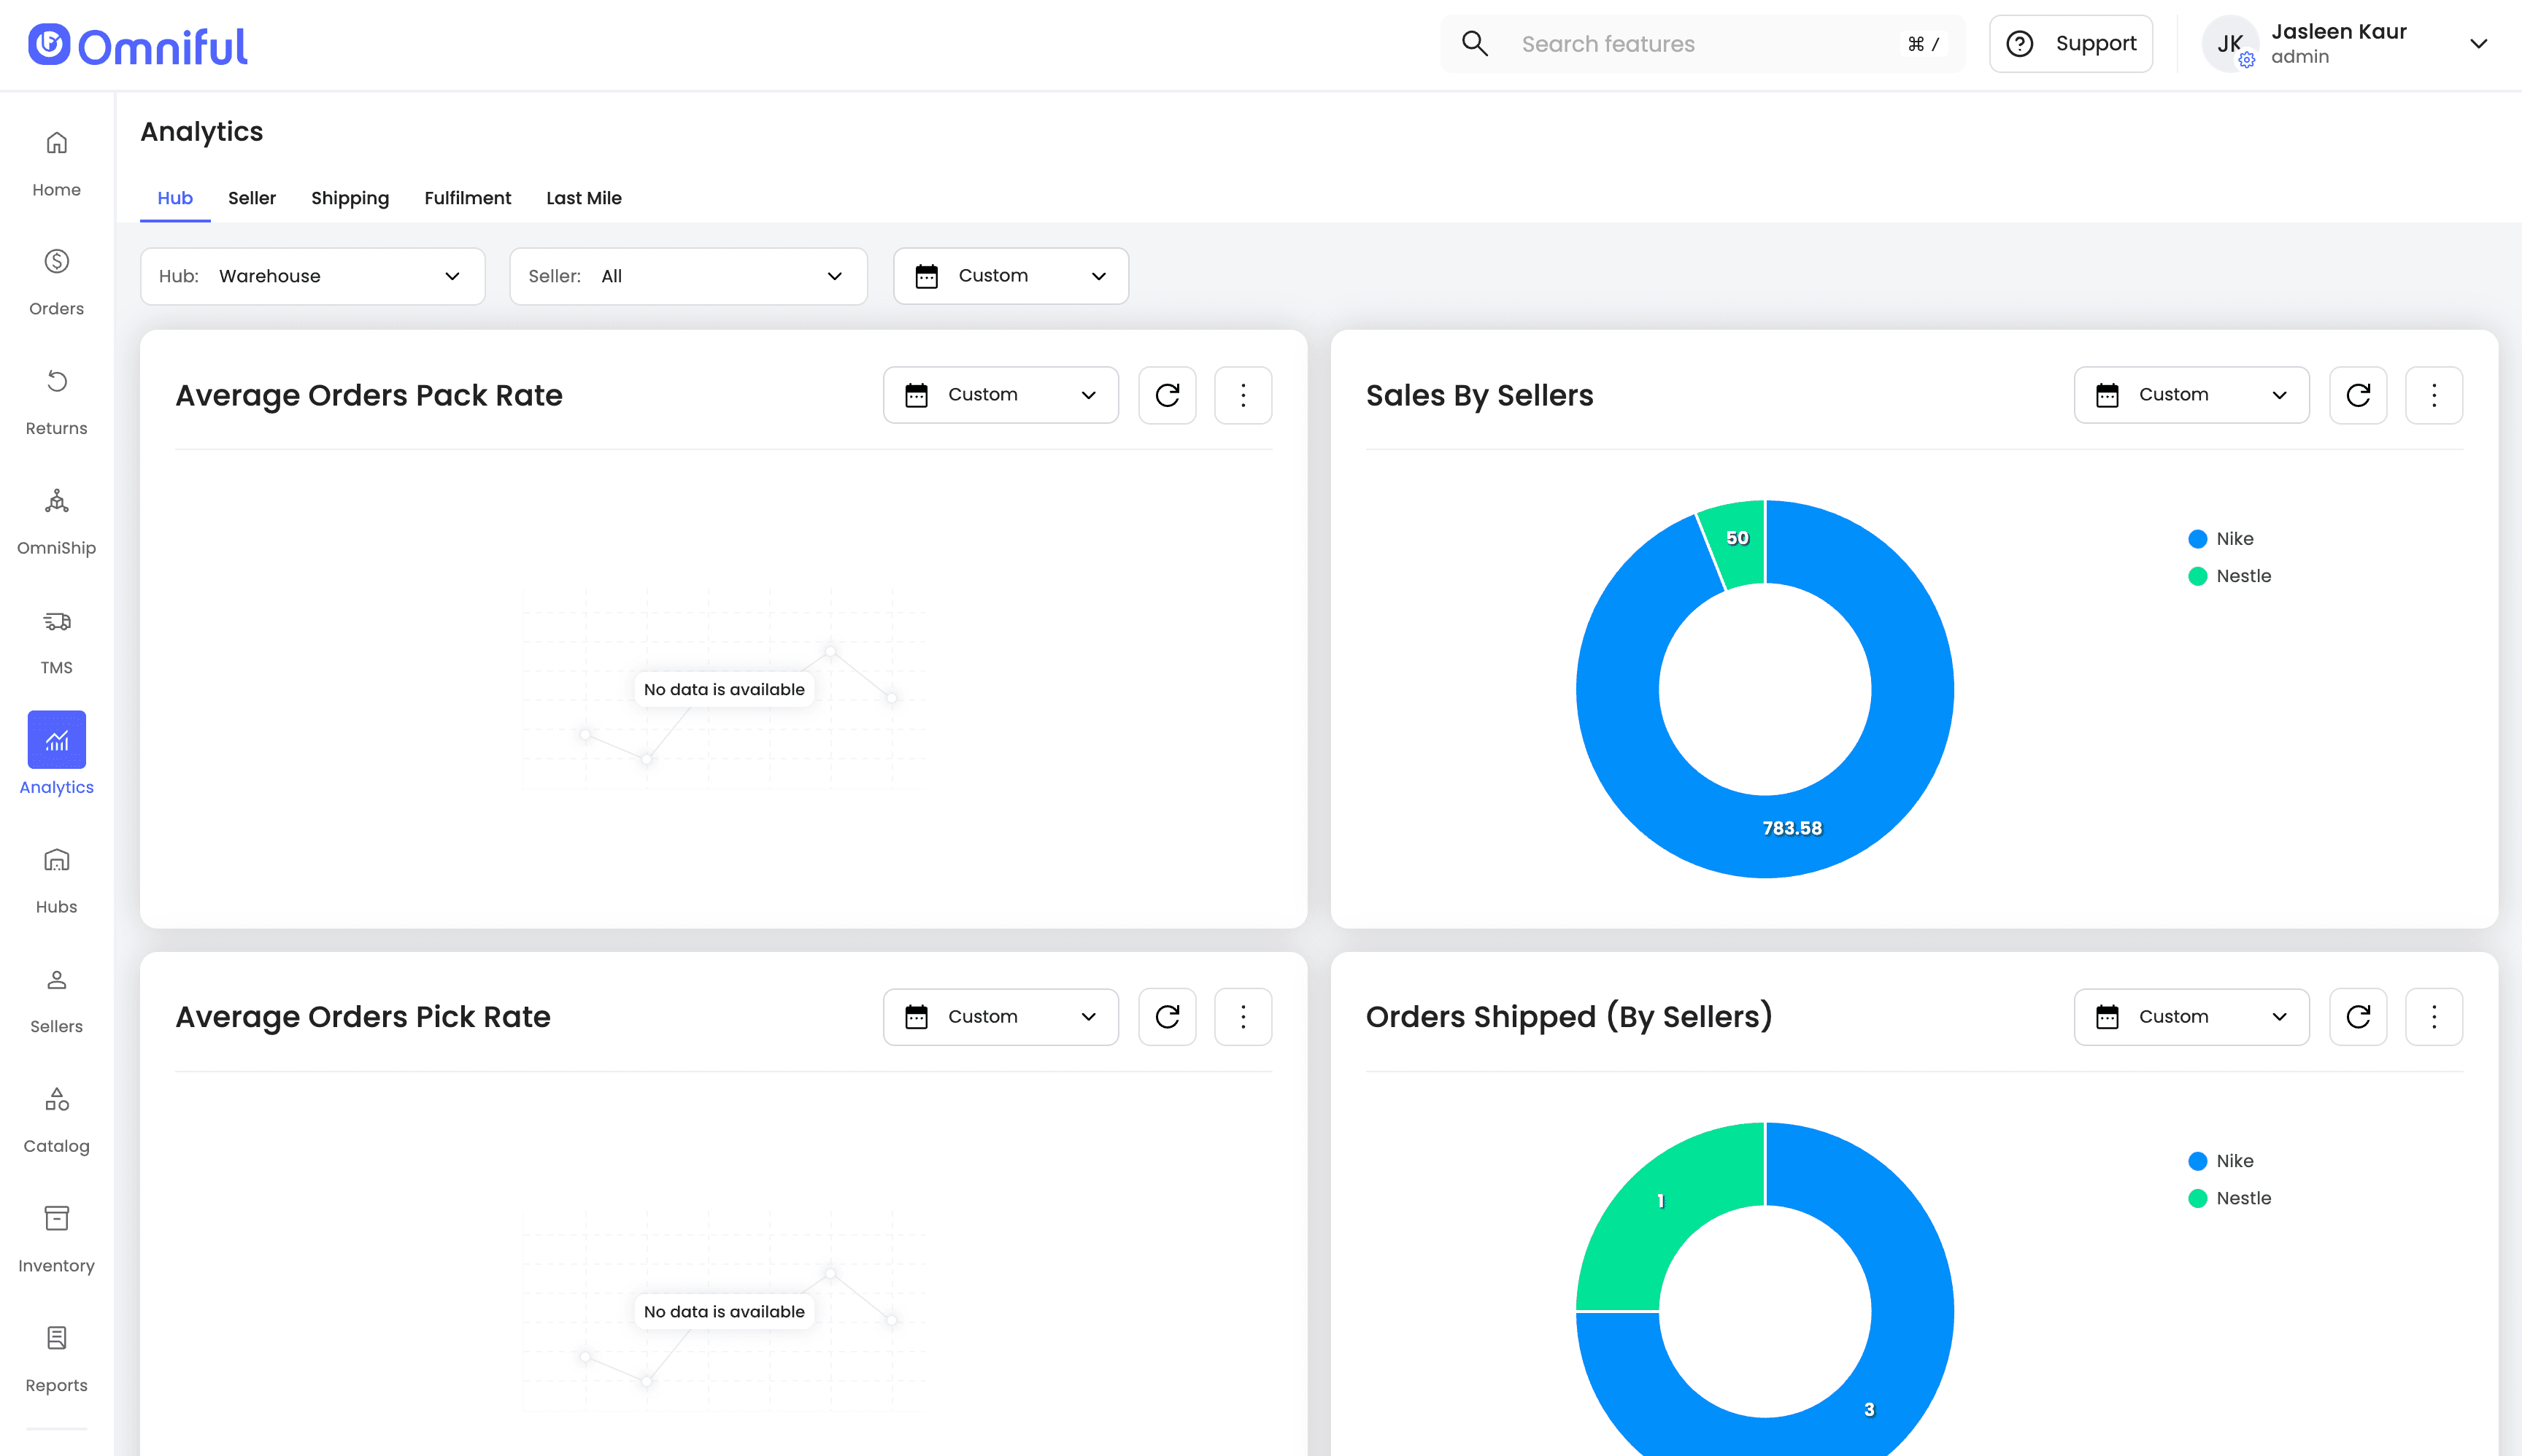Refresh Average Orders Pack Rate chart
Image resolution: width=2522 pixels, height=1456 pixels.
(x=1168, y=395)
